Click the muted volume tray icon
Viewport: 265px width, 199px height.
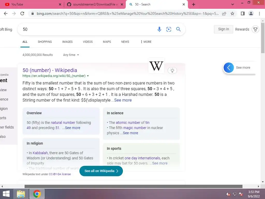(228, 194)
